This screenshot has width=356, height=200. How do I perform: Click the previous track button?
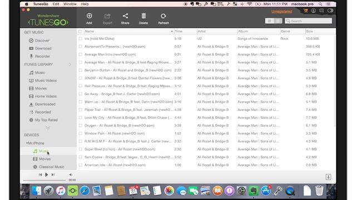tap(40, 174)
